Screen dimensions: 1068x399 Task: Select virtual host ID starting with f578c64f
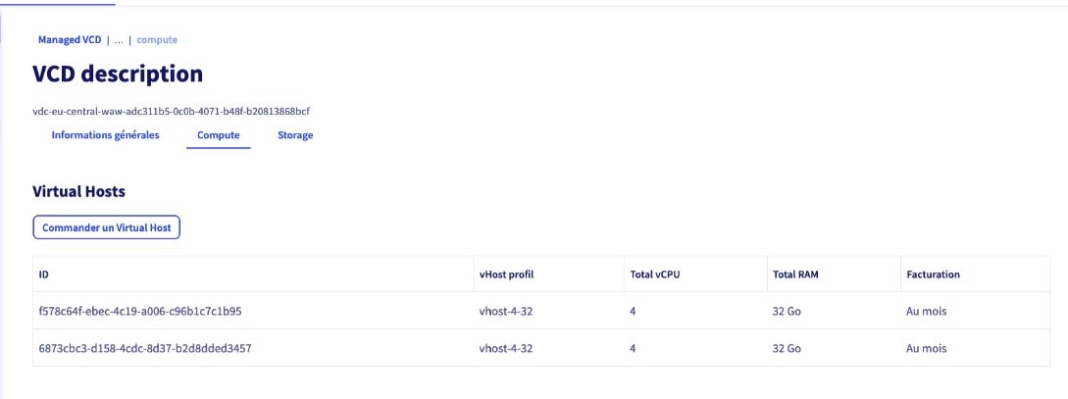[140, 312]
